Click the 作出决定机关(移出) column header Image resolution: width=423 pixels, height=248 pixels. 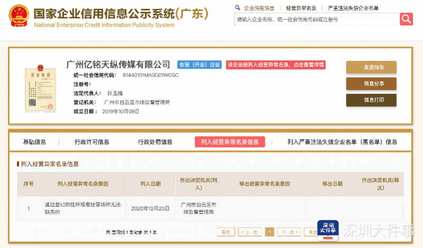[x=381, y=184]
